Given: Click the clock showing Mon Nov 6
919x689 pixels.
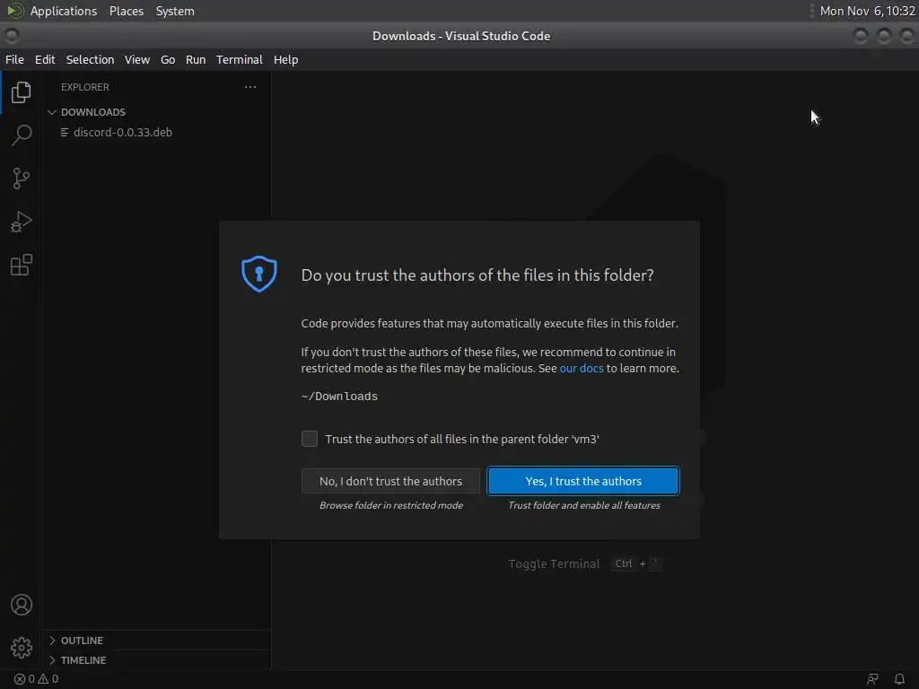Looking at the screenshot, I should tap(868, 11).
